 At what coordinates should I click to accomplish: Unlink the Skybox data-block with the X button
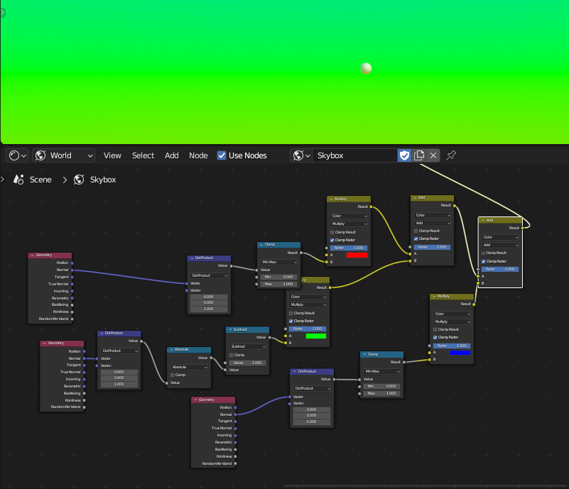(x=433, y=155)
